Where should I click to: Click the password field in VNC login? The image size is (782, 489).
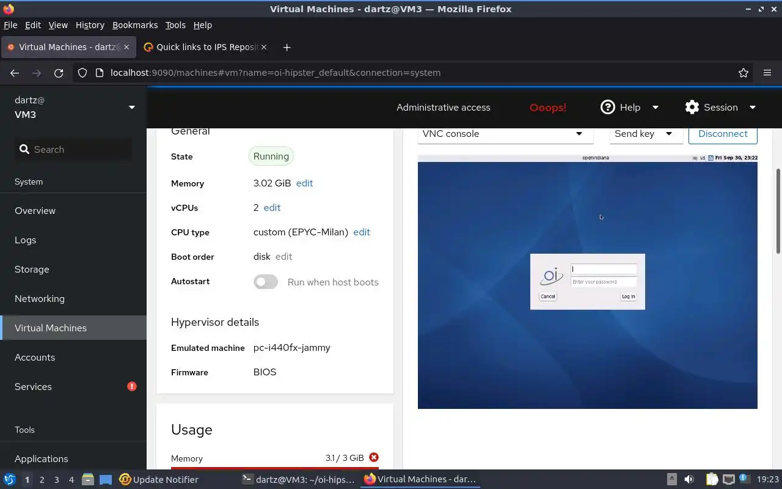click(604, 282)
